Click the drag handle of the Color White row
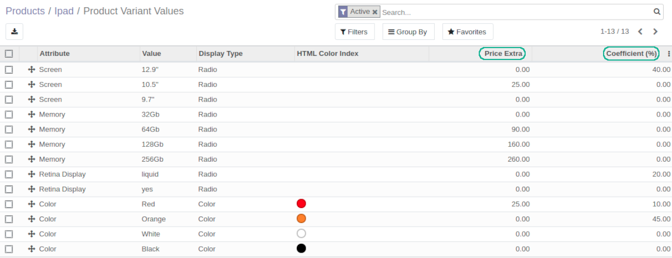Viewport: 672px width, 258px height. 32,234
